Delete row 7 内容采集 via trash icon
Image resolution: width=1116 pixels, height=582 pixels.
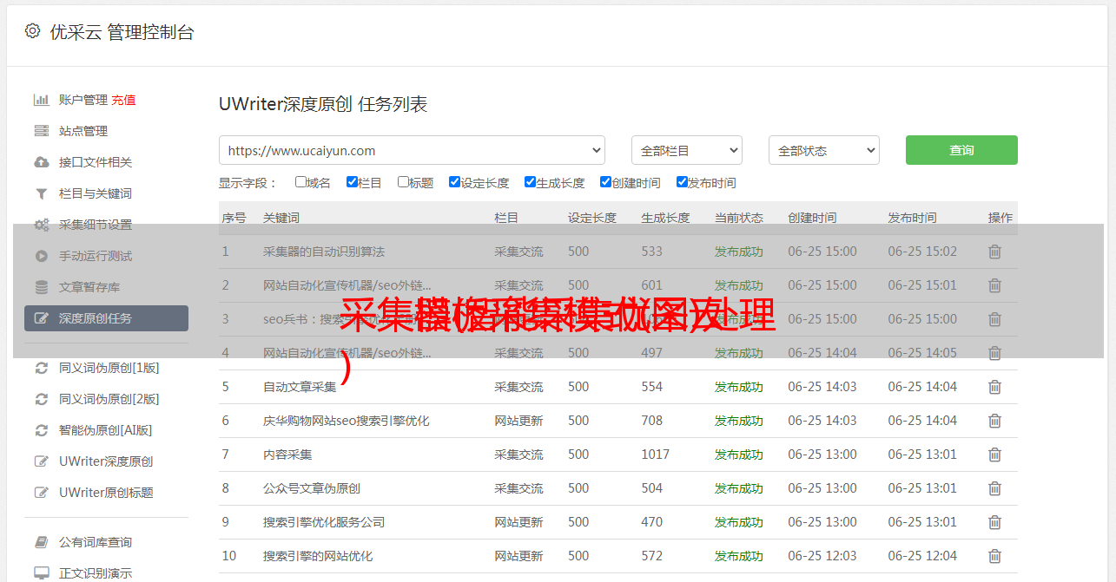[995, 454]
